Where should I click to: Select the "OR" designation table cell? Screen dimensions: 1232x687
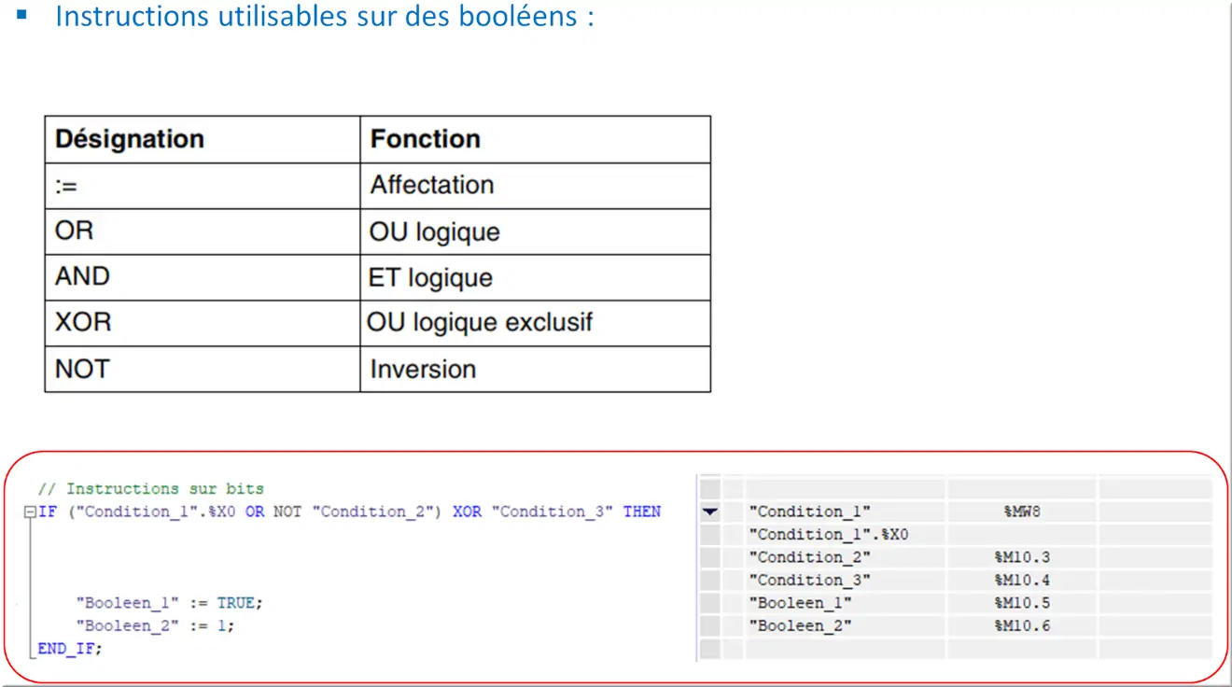(203, 231)
